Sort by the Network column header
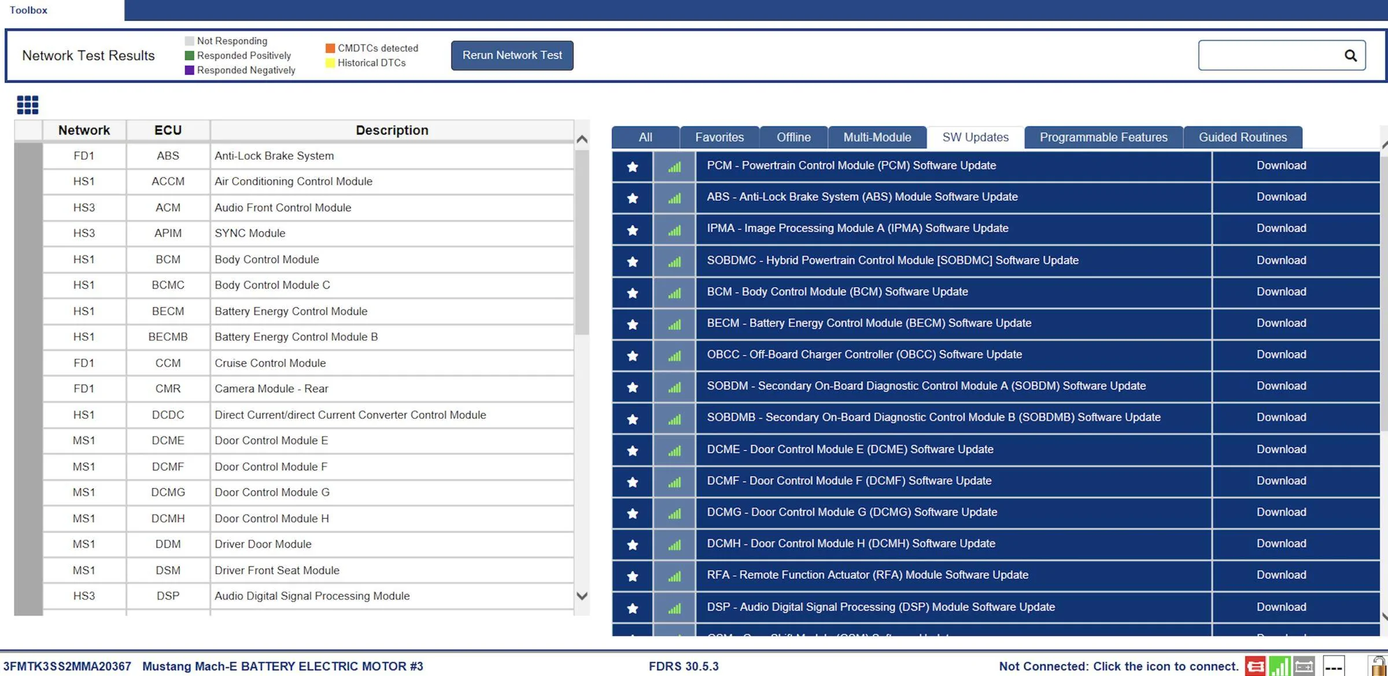The height and width of the screenshot is (676, 1388). click(84, 131)
